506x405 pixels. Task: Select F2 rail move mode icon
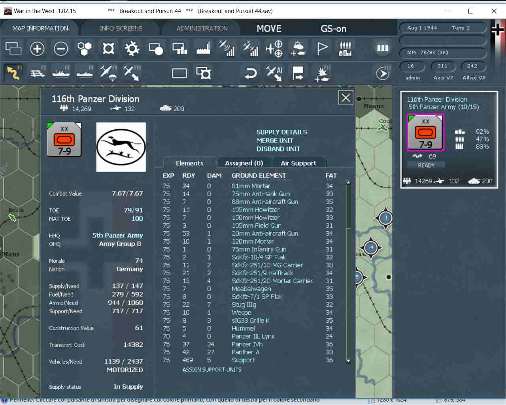(38, 73)
